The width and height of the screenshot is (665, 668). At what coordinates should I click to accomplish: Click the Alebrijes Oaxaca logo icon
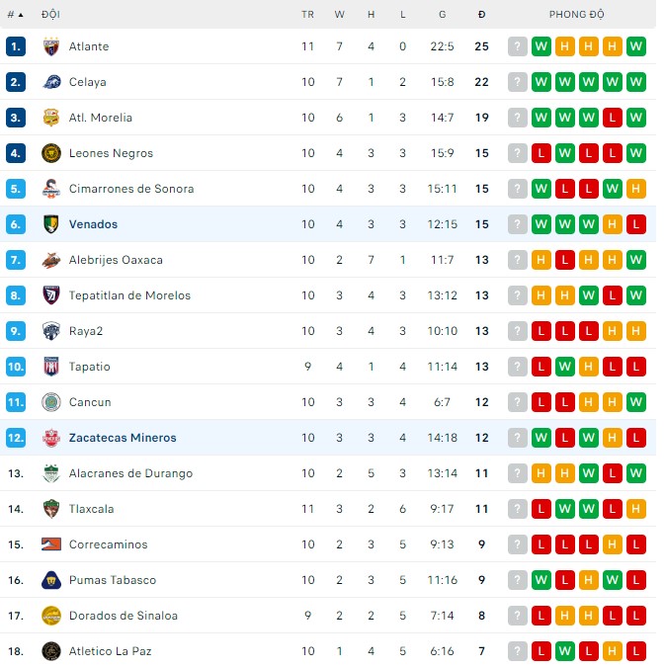[51, 260]
